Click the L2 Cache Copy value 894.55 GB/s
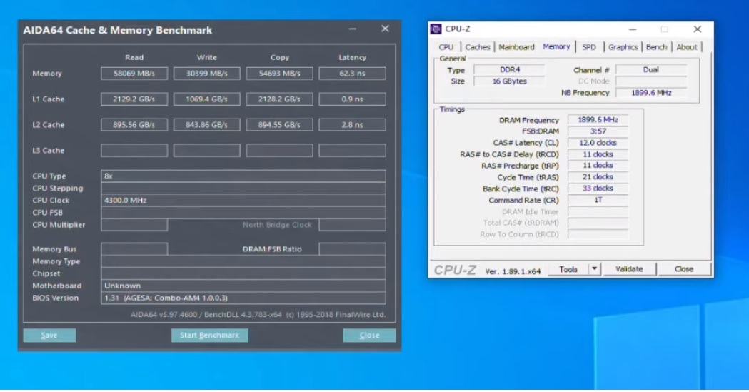 pyautogui.click(x=279, y=125)
